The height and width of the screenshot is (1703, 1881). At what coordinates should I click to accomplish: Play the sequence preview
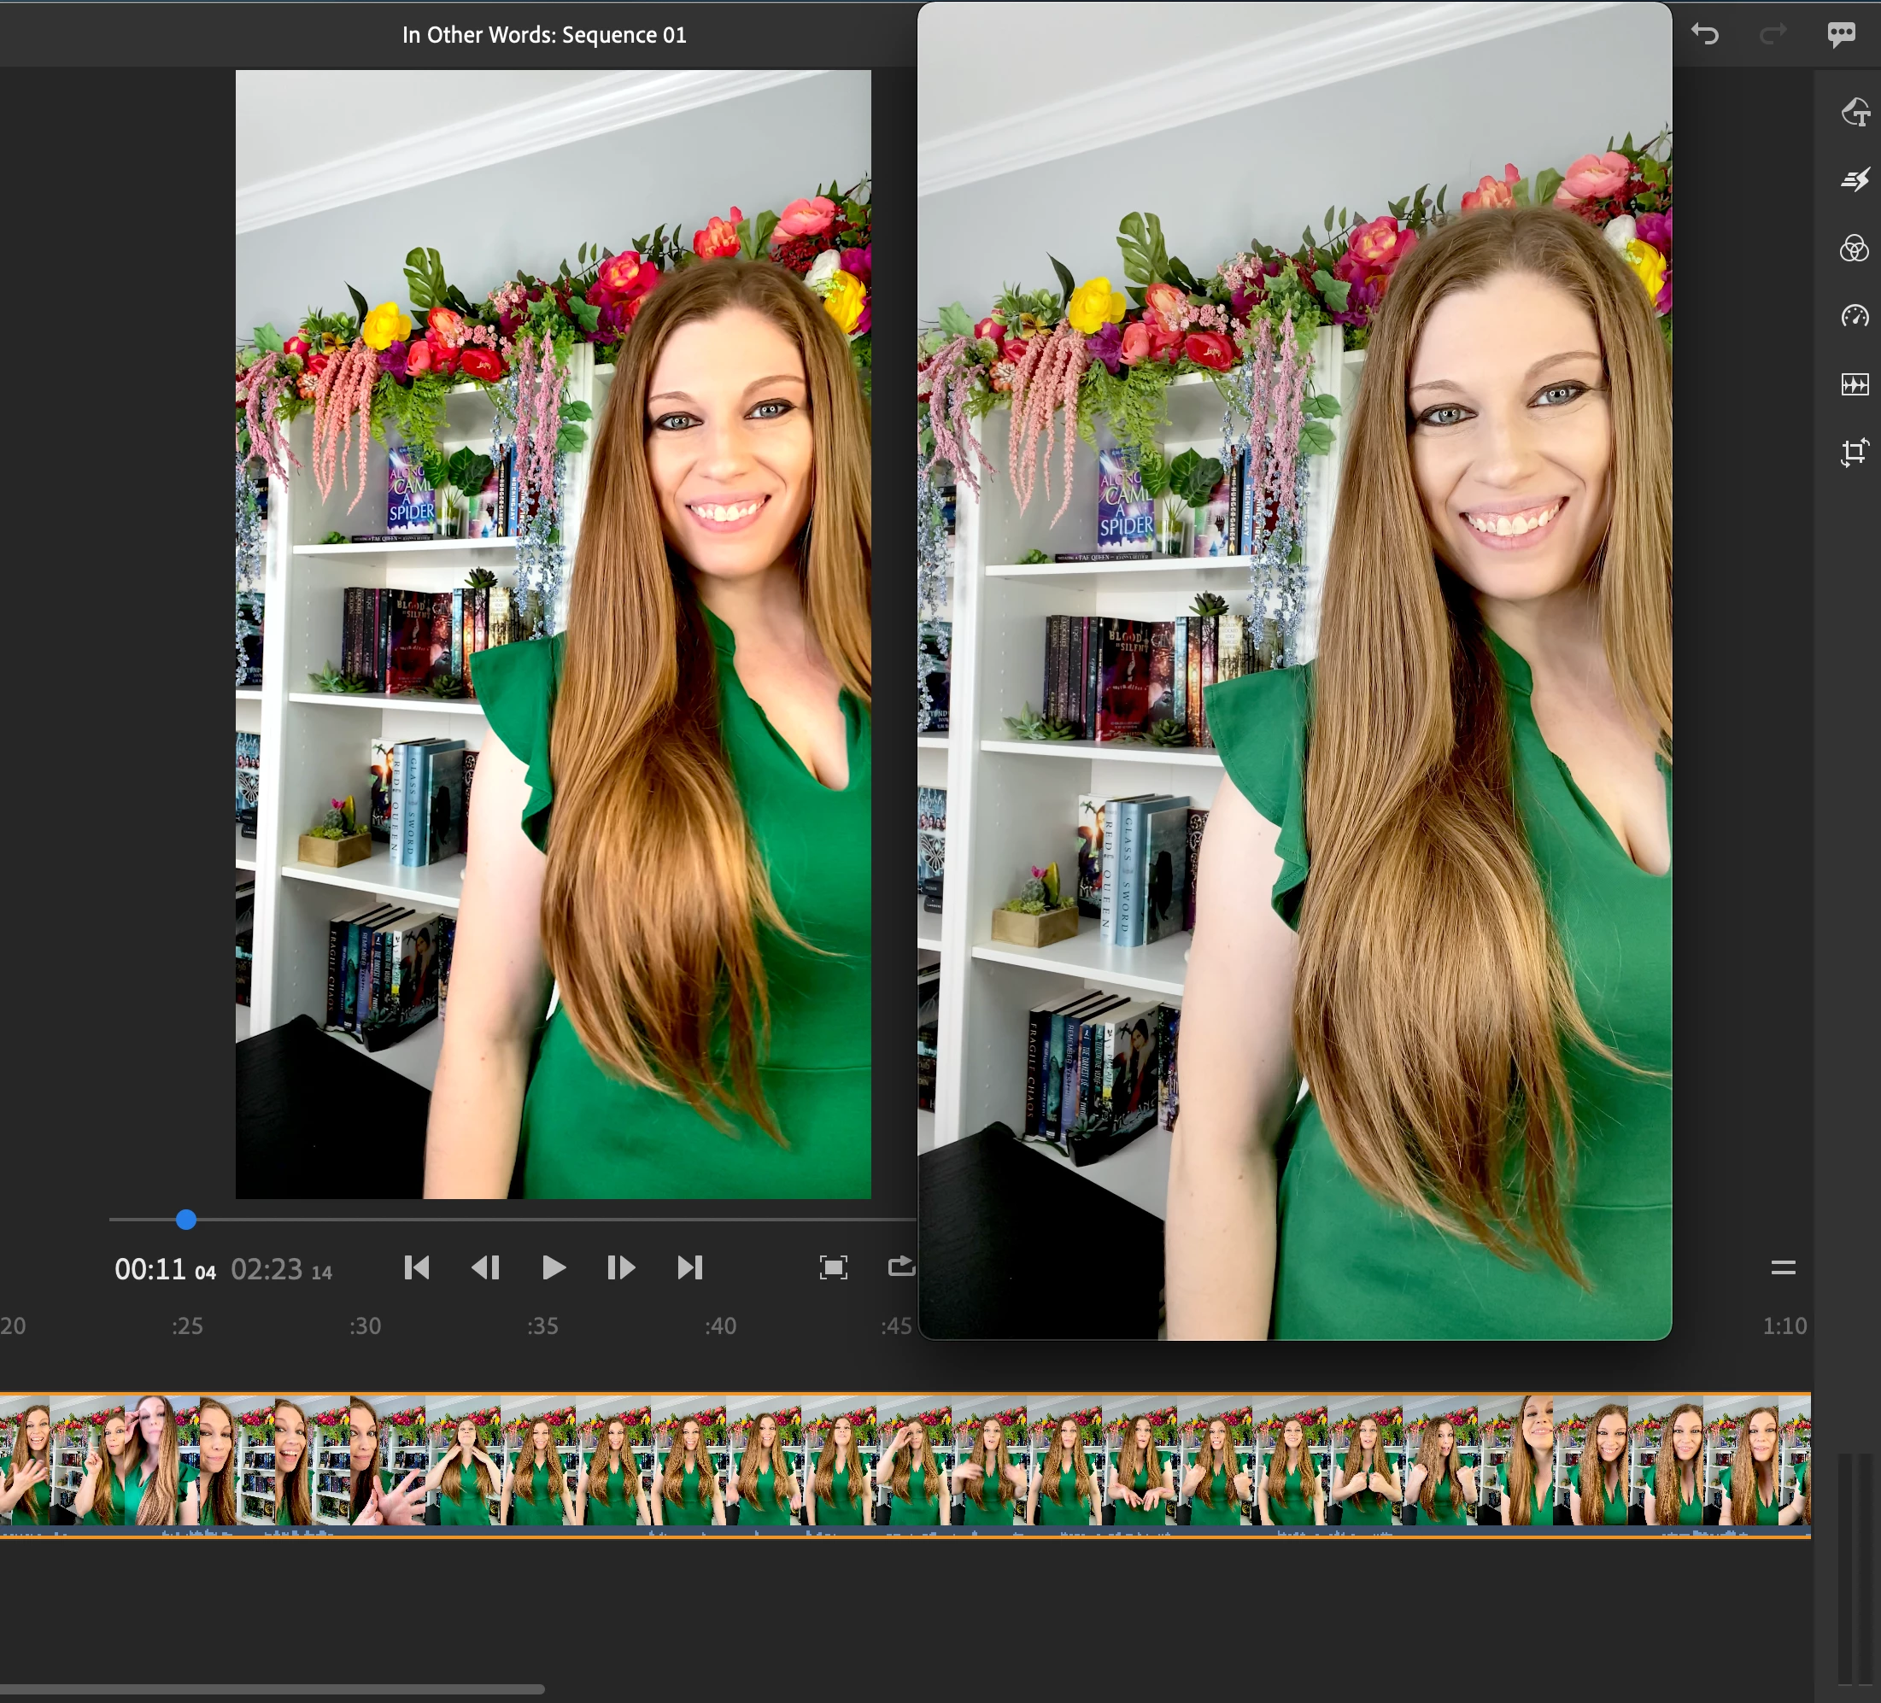click(x=554, y=1267)
